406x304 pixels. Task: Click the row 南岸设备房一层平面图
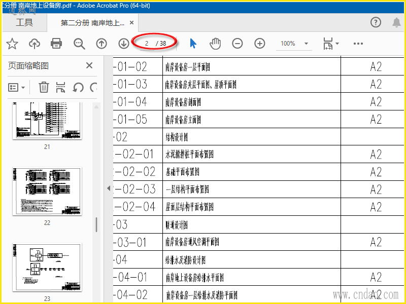252,67
